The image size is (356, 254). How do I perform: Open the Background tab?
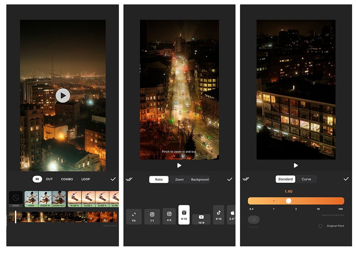click(x=200, y=179)
